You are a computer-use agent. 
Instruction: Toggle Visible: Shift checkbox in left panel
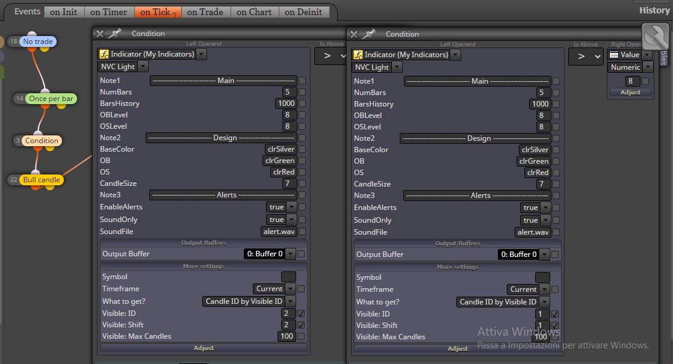coord(301,325)
